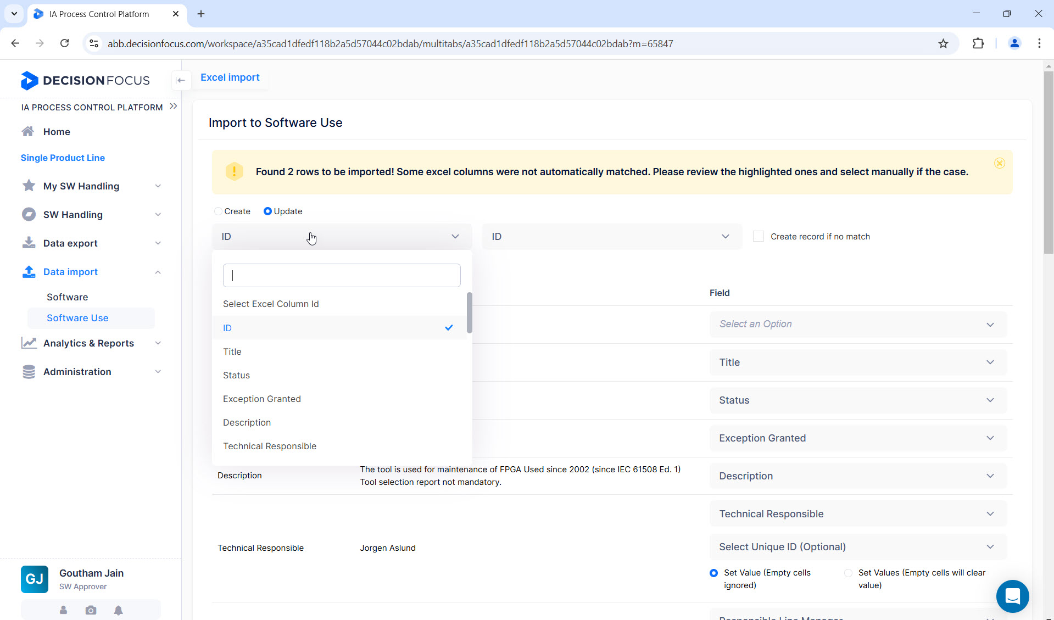Click the DecisionFocus logo
The width and height of the screenshot is (1054, 620).
coord(85,80)
